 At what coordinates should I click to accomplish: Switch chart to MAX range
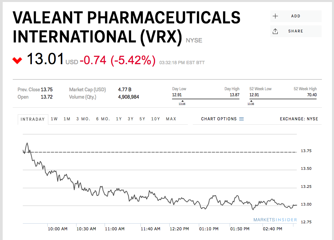coord(171,119)
